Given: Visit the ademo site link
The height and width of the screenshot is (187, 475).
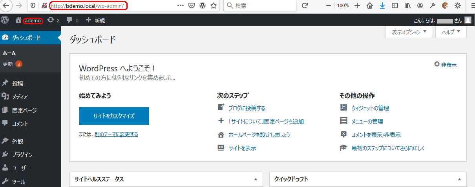Looking at the screenshot, I should (x=28, y=20).
